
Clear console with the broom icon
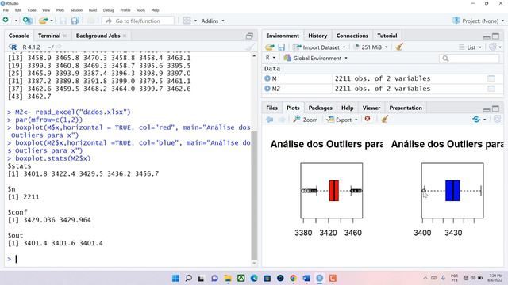click(249, 47)
